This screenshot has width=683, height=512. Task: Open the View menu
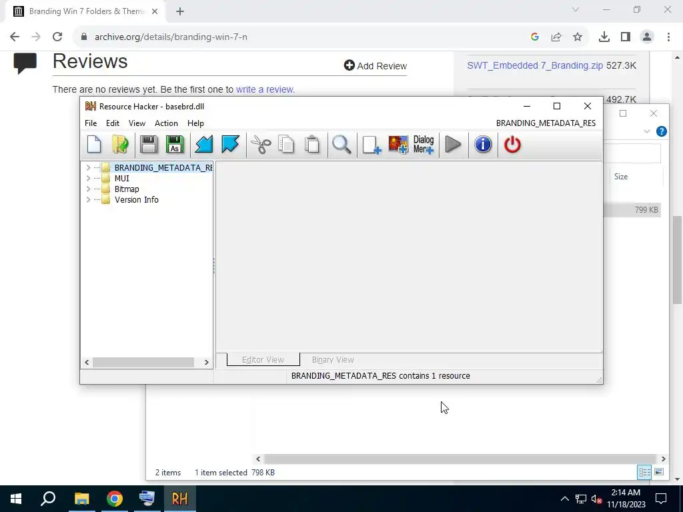coord(137,123)
